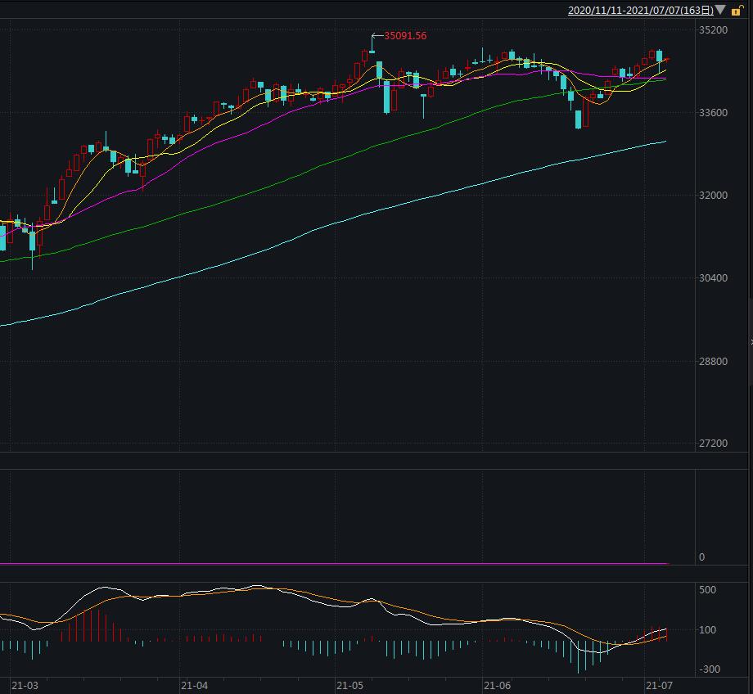Viewport: 753px width, 694px height.
Task: Select the 21-06 date axis label
Action: click(x=498, y=685)
